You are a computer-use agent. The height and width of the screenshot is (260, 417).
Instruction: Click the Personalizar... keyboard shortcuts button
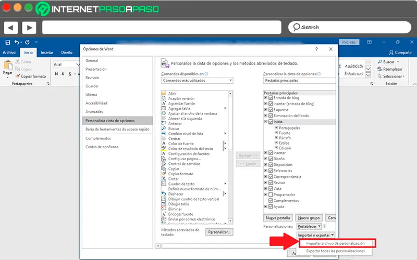click(219, 232)
